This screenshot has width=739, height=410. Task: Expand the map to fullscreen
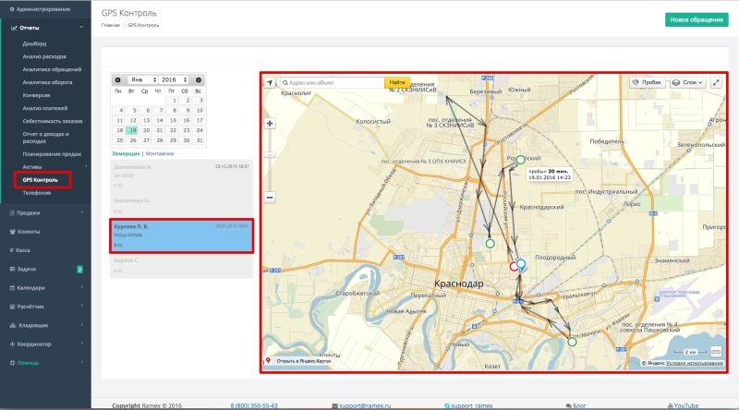coord(716,82)
